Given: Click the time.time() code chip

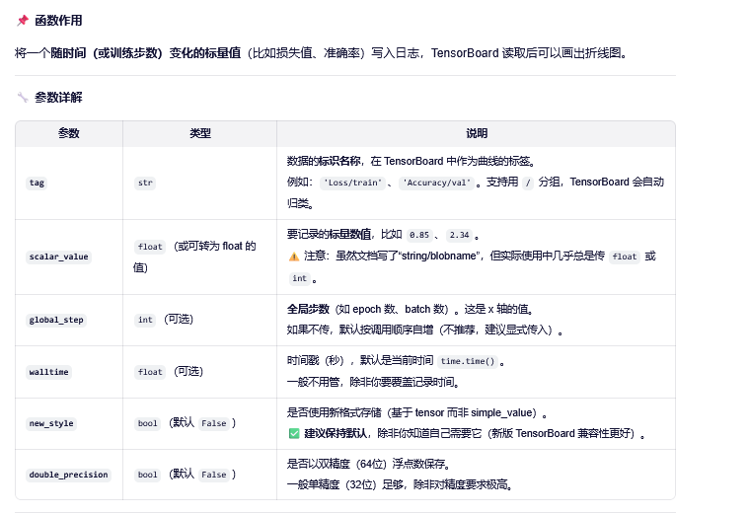Looking at the screenshot, I should tap(468, 361).
